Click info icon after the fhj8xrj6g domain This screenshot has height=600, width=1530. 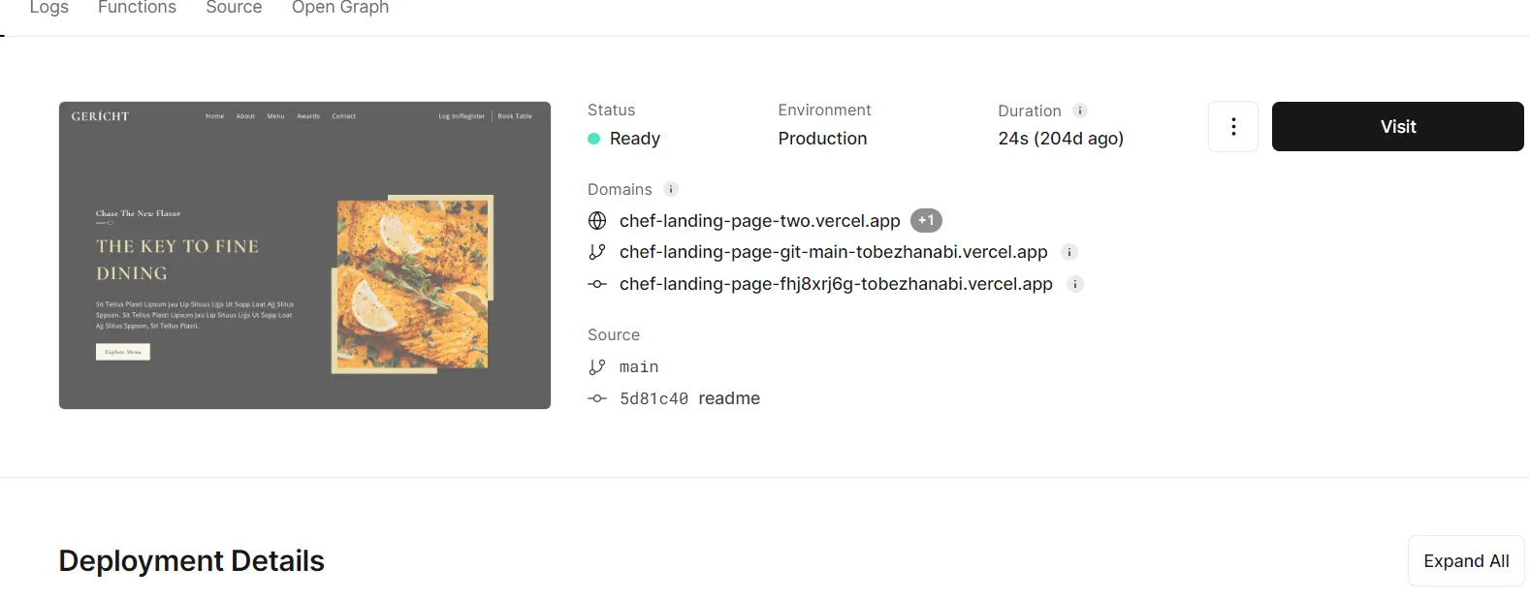tap(1074, 284)
